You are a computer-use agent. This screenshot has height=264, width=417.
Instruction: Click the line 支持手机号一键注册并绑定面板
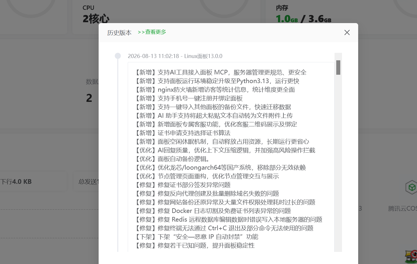click(x=189, y=98)
